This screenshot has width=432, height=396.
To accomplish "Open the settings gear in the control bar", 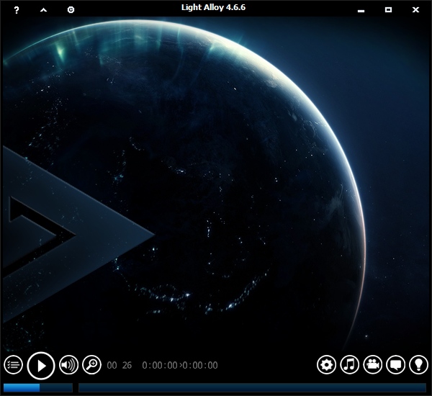I will [x=326, y=365].
